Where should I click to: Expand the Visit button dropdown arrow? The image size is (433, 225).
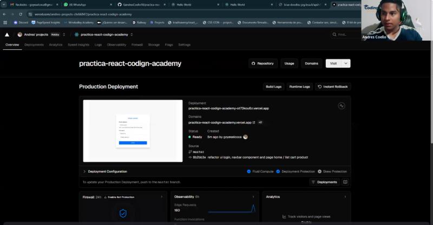[346, 63]
